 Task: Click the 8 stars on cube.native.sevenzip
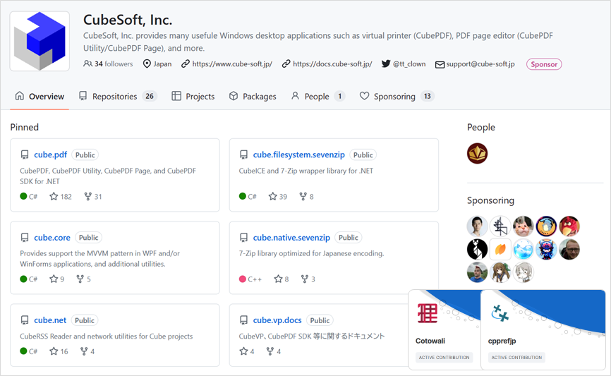[x=282, y=279]
